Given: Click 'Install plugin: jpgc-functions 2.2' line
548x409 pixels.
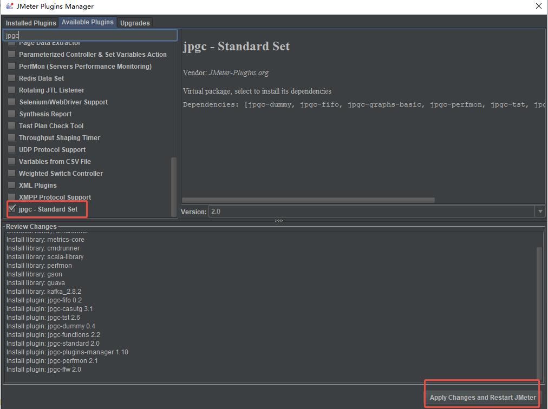Looking at the screenshot, I should pos(53,334).
